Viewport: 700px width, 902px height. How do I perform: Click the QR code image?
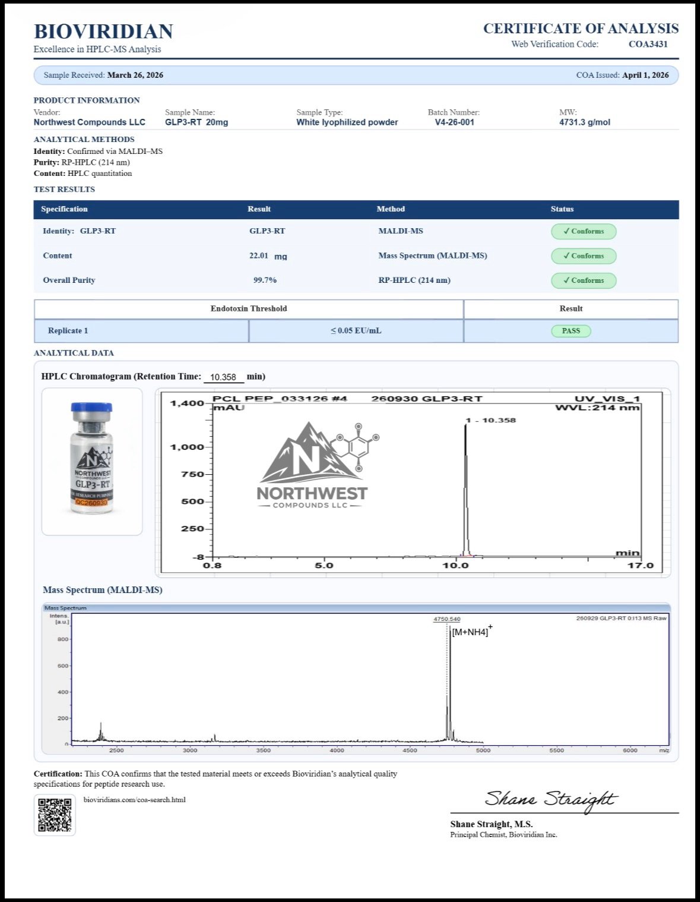pyautogui.click(x=55, y=815)
